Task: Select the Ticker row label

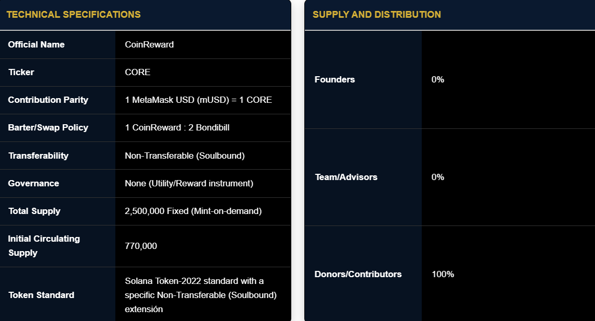Action: [x=21, y=73]
